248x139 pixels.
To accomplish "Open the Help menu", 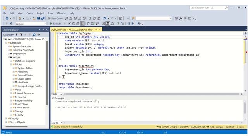I will click(x=72, y=13).
